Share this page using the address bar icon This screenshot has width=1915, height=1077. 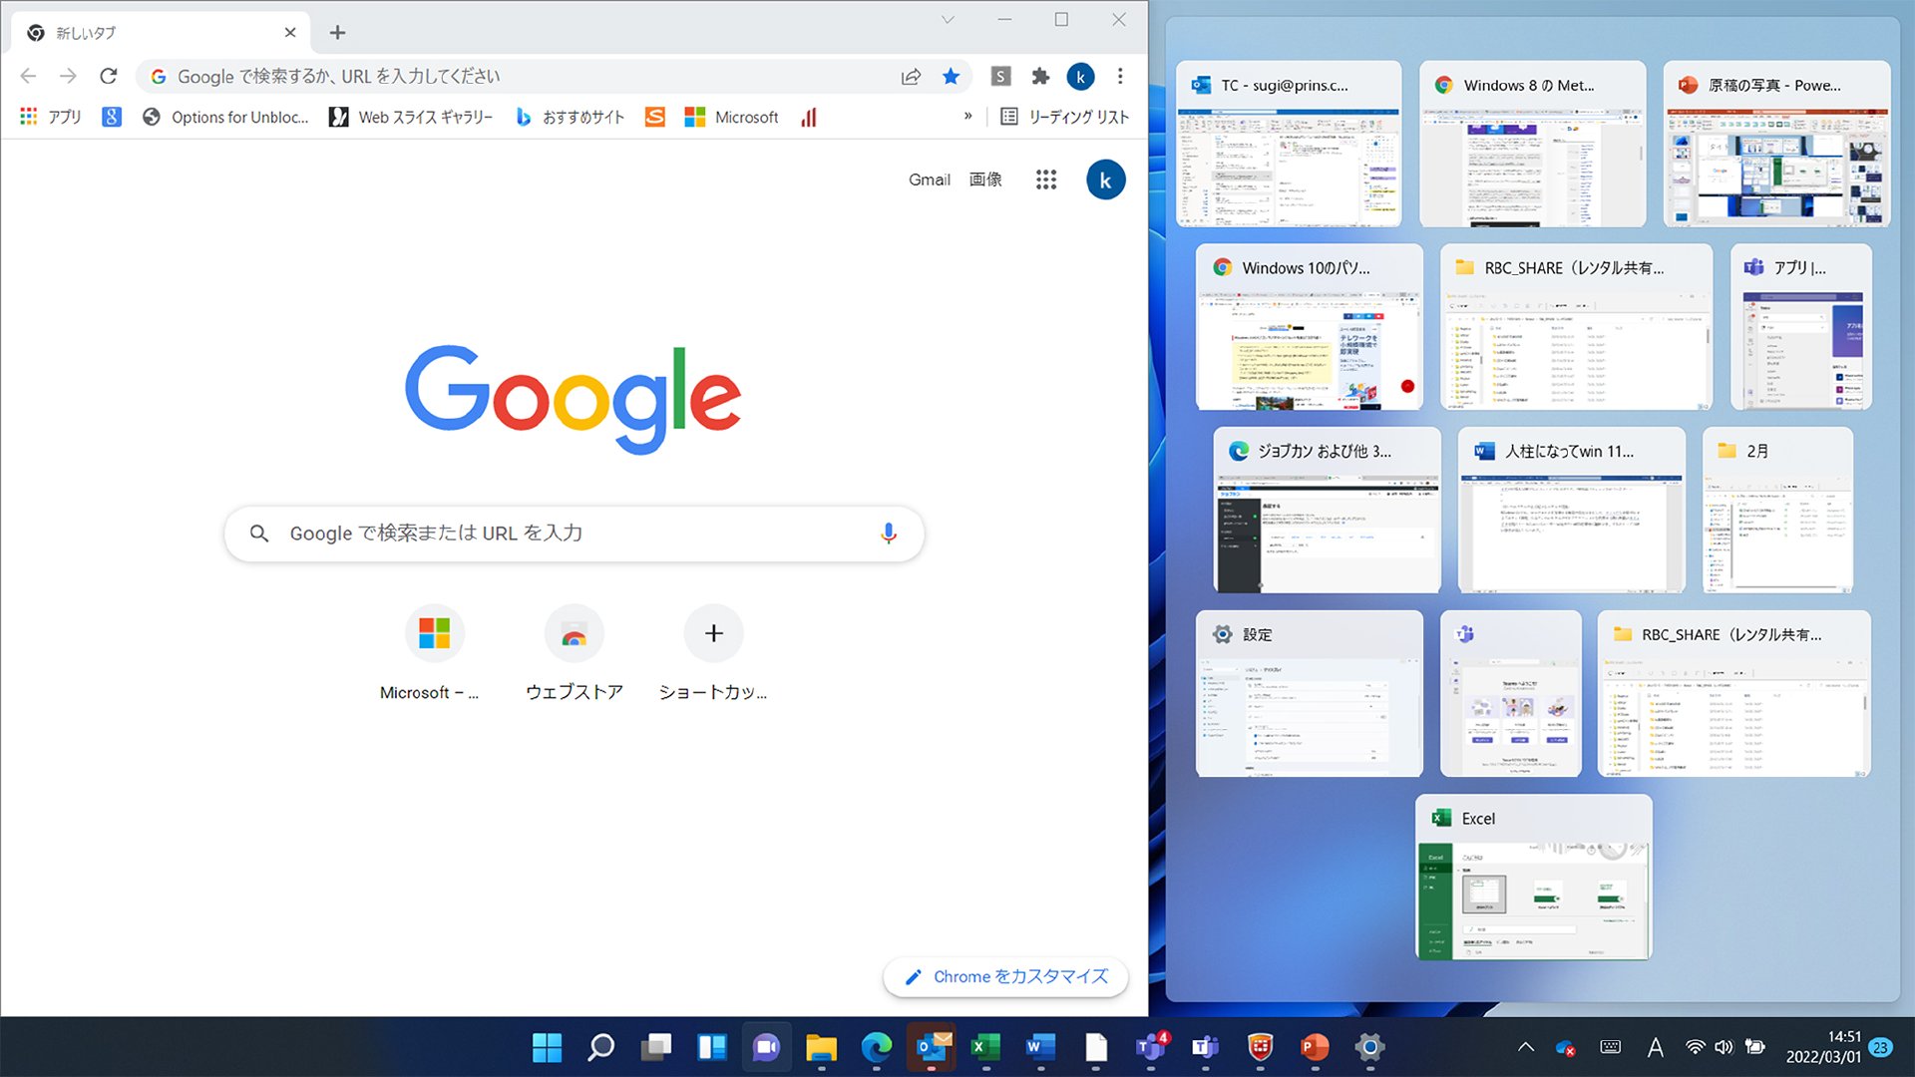click(x=911, y=77)
